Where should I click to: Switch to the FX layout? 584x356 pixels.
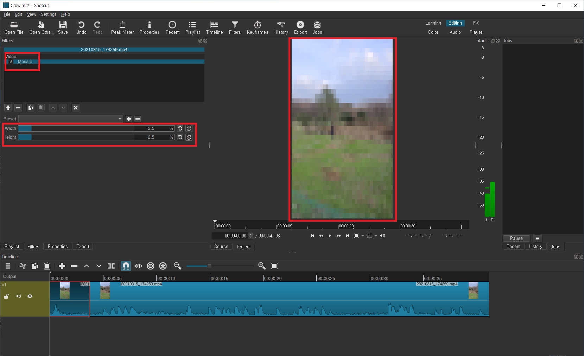click(x=476, y=23)
